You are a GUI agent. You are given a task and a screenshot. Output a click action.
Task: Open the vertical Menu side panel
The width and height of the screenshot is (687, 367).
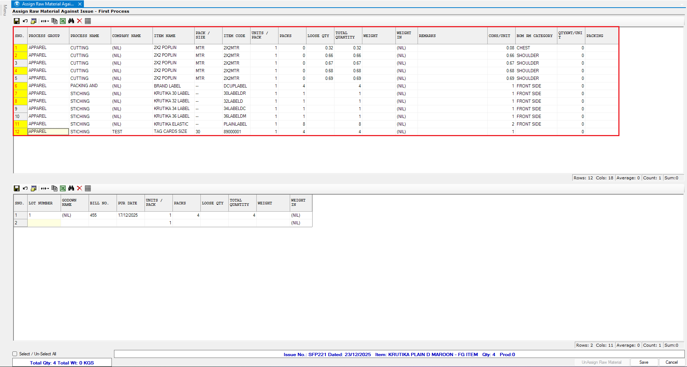[5, 10]
